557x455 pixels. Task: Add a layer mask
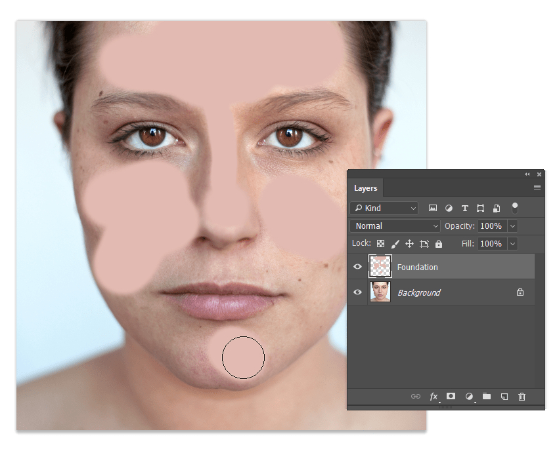coord(451,397)
